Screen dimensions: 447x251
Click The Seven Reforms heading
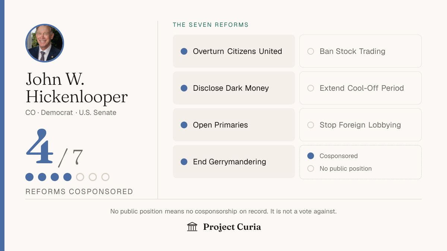point(211,25)
